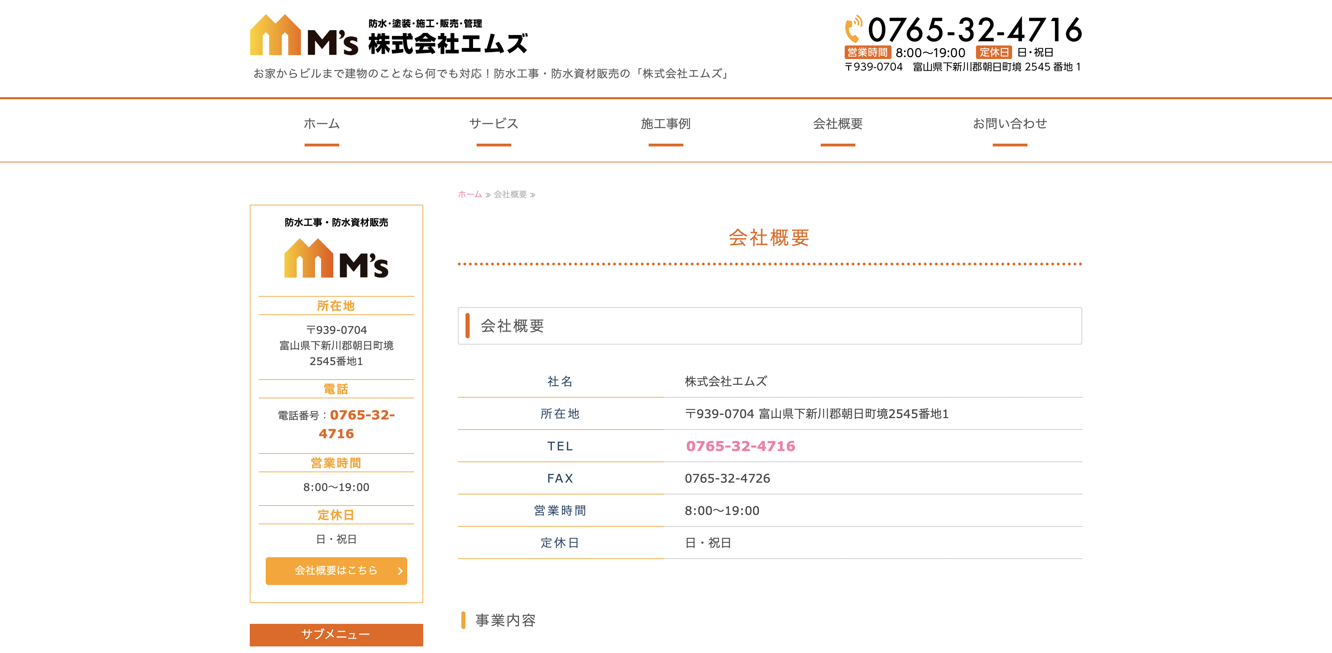
Task: Click the tagline お家からビルまで text
Action: [491, 74]
